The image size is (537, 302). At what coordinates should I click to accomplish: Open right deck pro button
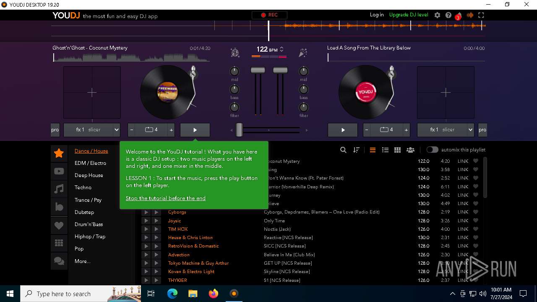coord(482,130)
